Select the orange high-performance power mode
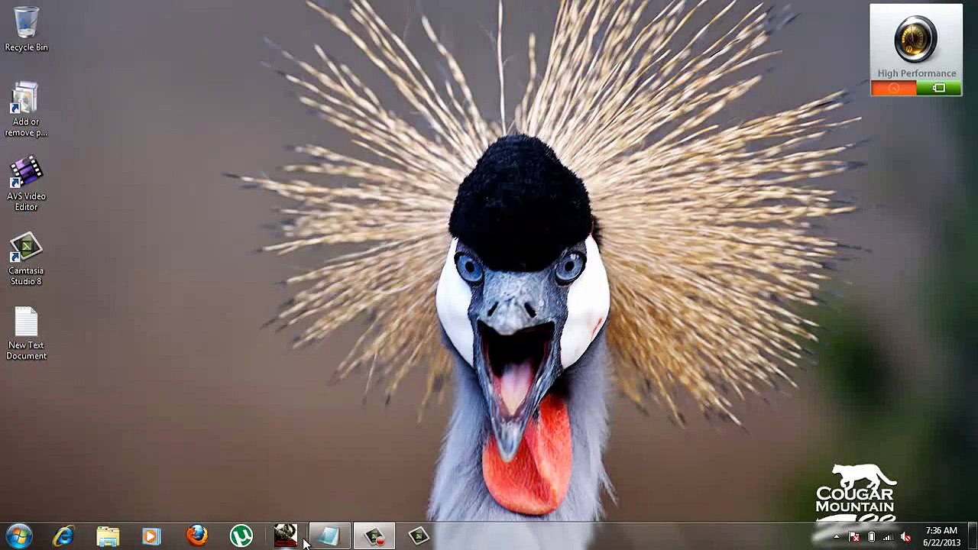The image size is (978, 550). 893,89
